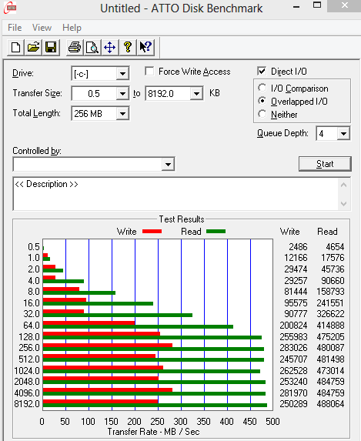Click inside the Description text box

[175, 194]
